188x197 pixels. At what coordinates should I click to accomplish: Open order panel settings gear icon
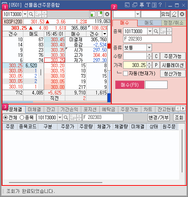point(182,14)
